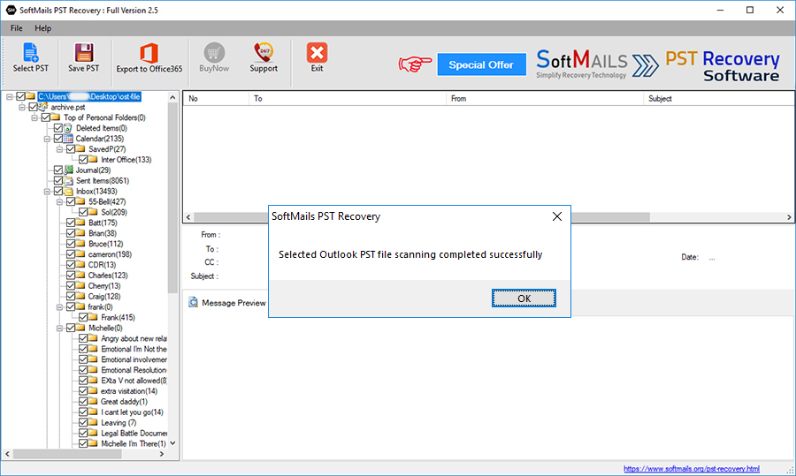796x476 pixels.
Task: Click the Top of Personal Folders icon
Action: [x=56, y=117]
